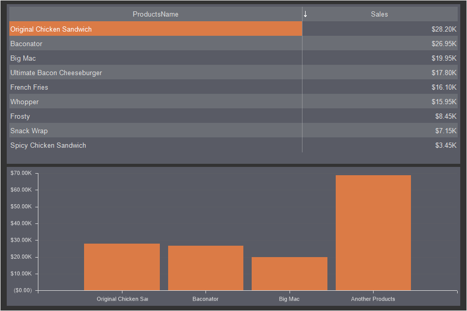
Task: Select the French Fries row
Action: 155,87
